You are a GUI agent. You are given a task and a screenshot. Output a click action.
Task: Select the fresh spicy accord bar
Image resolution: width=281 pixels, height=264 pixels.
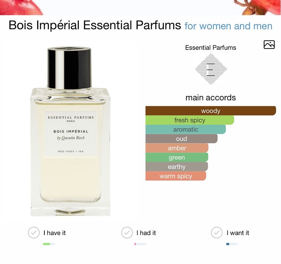click(190, 120)
